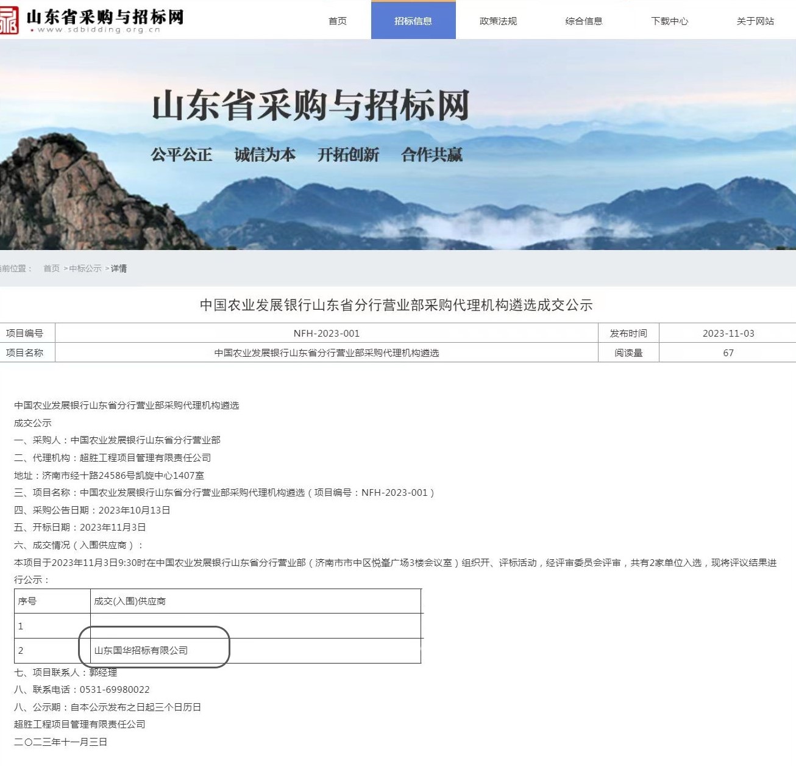Click the publish date value 2023-11-03
This screenshot has width=796, height=766.
(728, 334)
